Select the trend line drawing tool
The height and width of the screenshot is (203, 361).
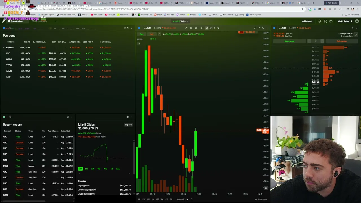(x=186, y=28)
